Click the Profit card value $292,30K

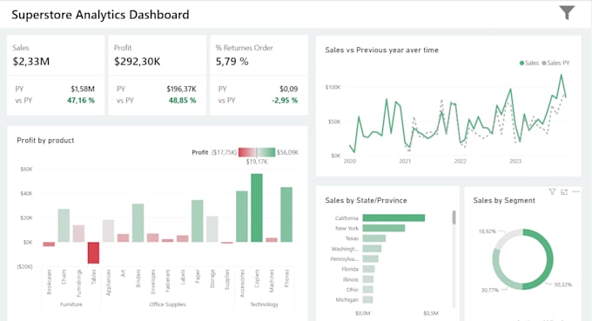tap(137, 62)
